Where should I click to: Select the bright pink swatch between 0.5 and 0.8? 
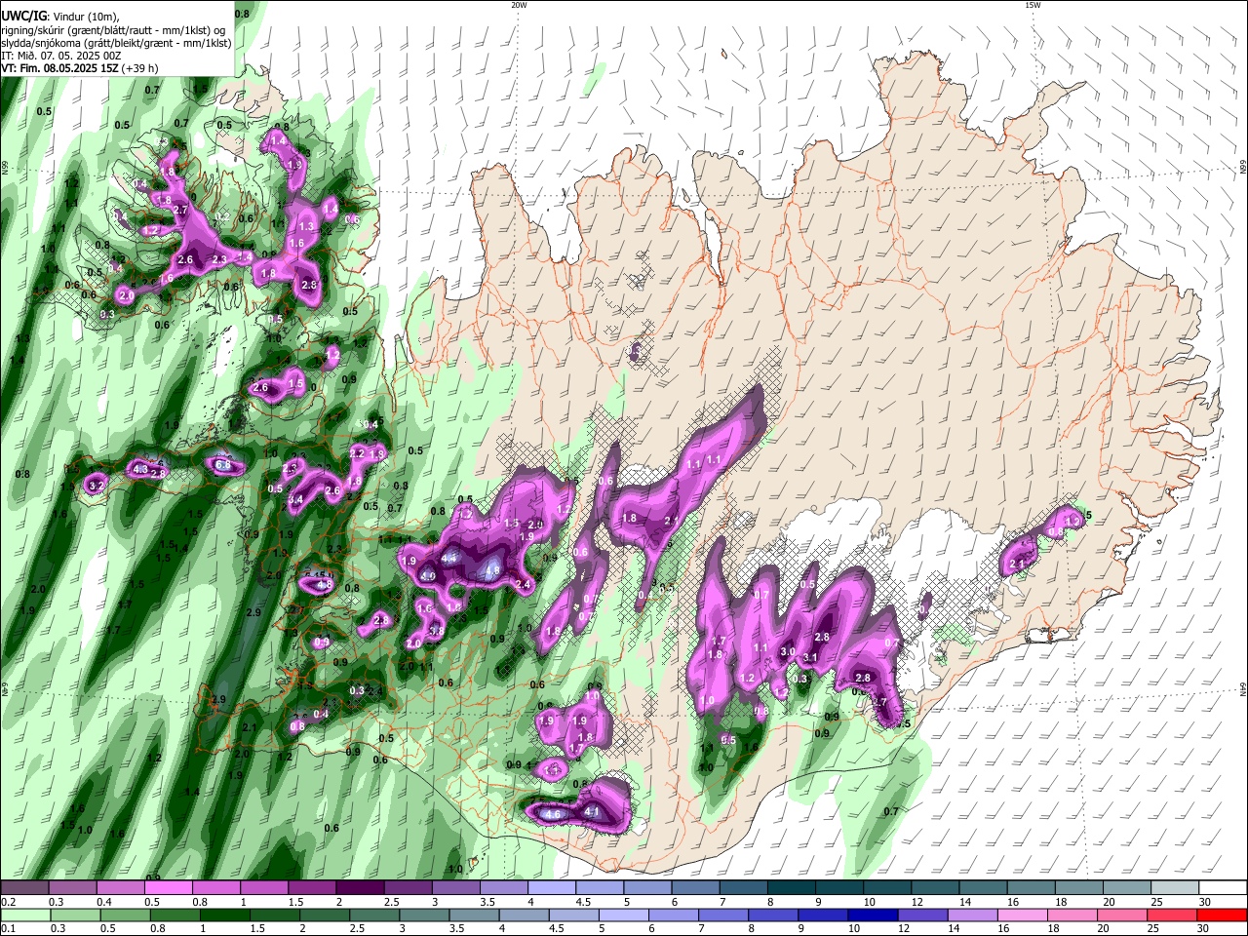pos(169,888)
